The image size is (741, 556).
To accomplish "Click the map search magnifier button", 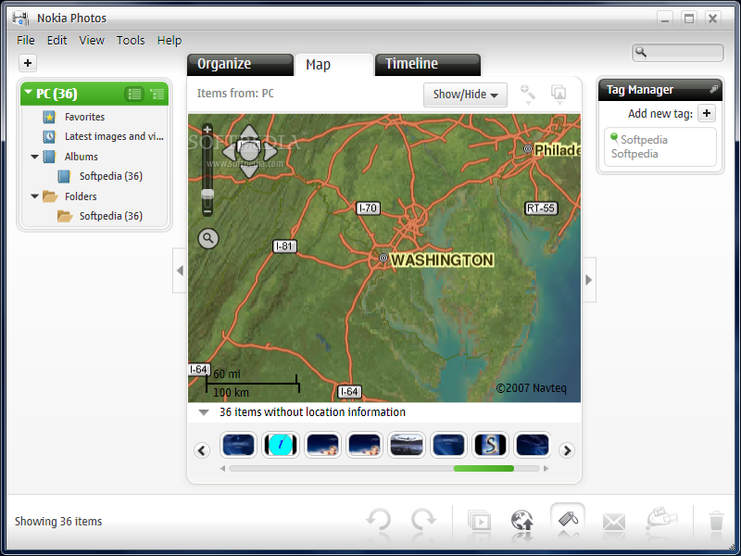I will click(x=208, y=239).
